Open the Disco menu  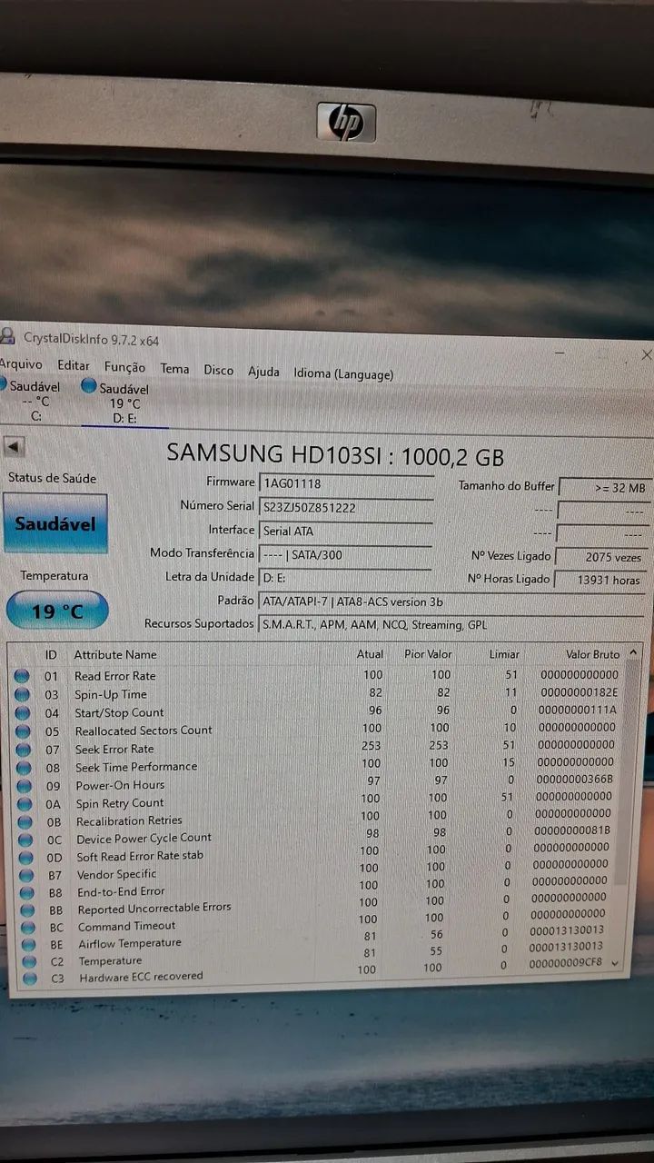[x=218, y=370]
